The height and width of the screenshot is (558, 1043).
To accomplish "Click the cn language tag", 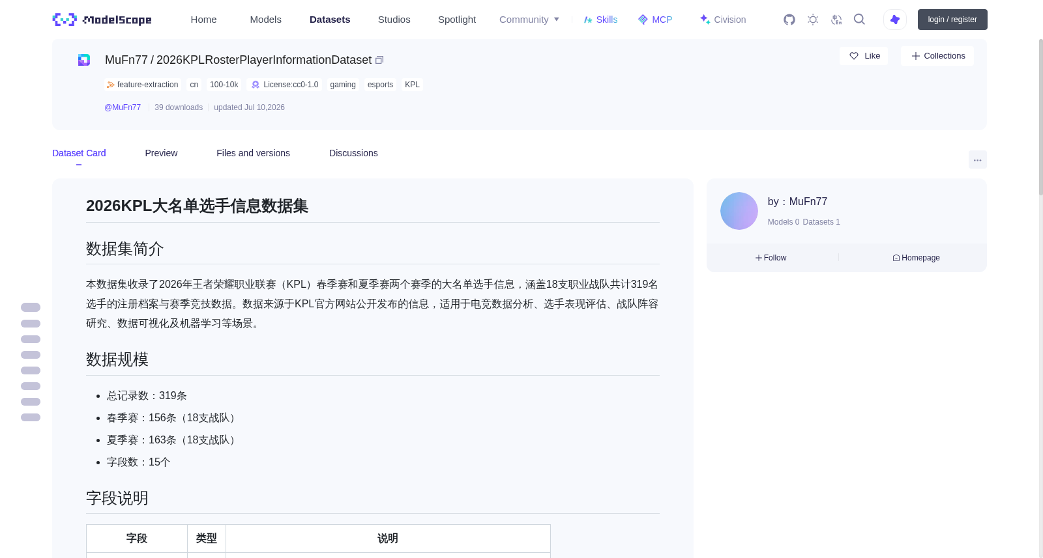I will click(x=194, y=85).
